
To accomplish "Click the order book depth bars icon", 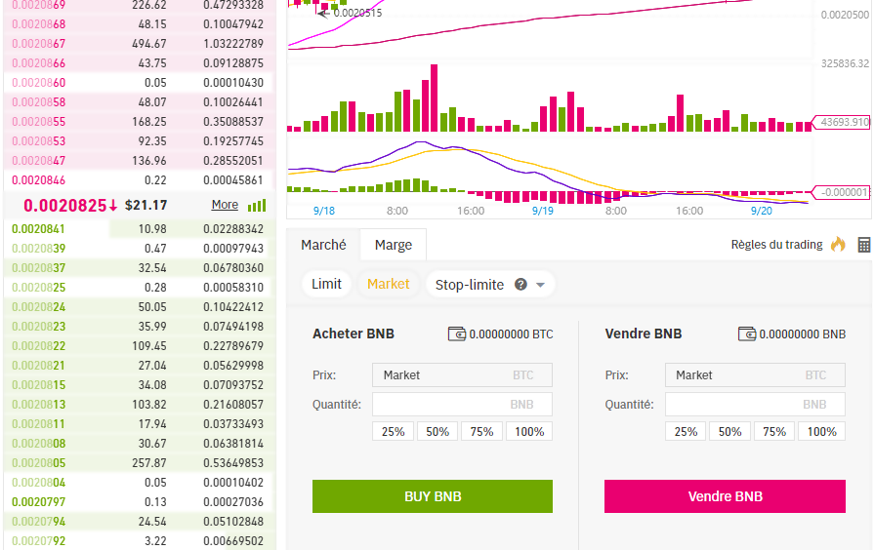I will [x=257, y=206].
